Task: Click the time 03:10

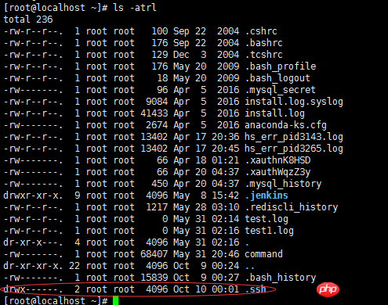Action: [x=225, y=207]
